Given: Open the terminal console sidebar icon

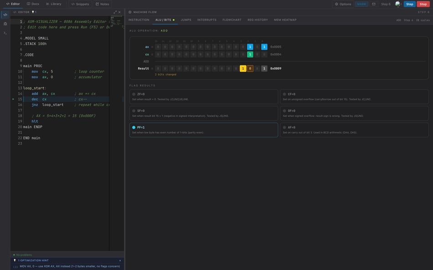Looking at the screenshot, I should 5,33.
